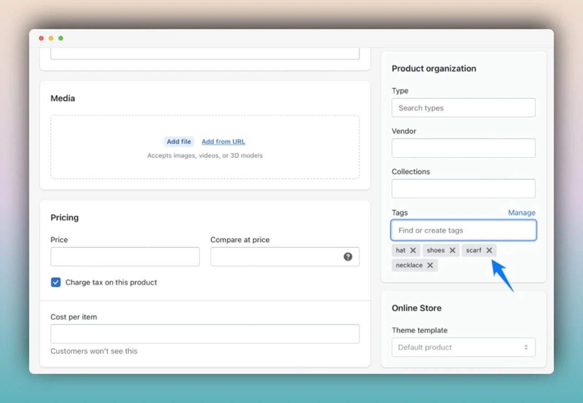Click the Add file button
The height and width of the screenshot is (403, 583).
pyautogui.click(x=179, y=142)
